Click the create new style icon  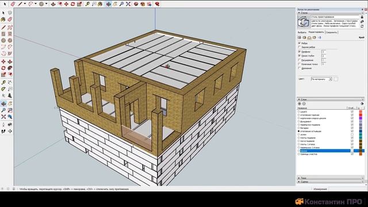point(362,22)
